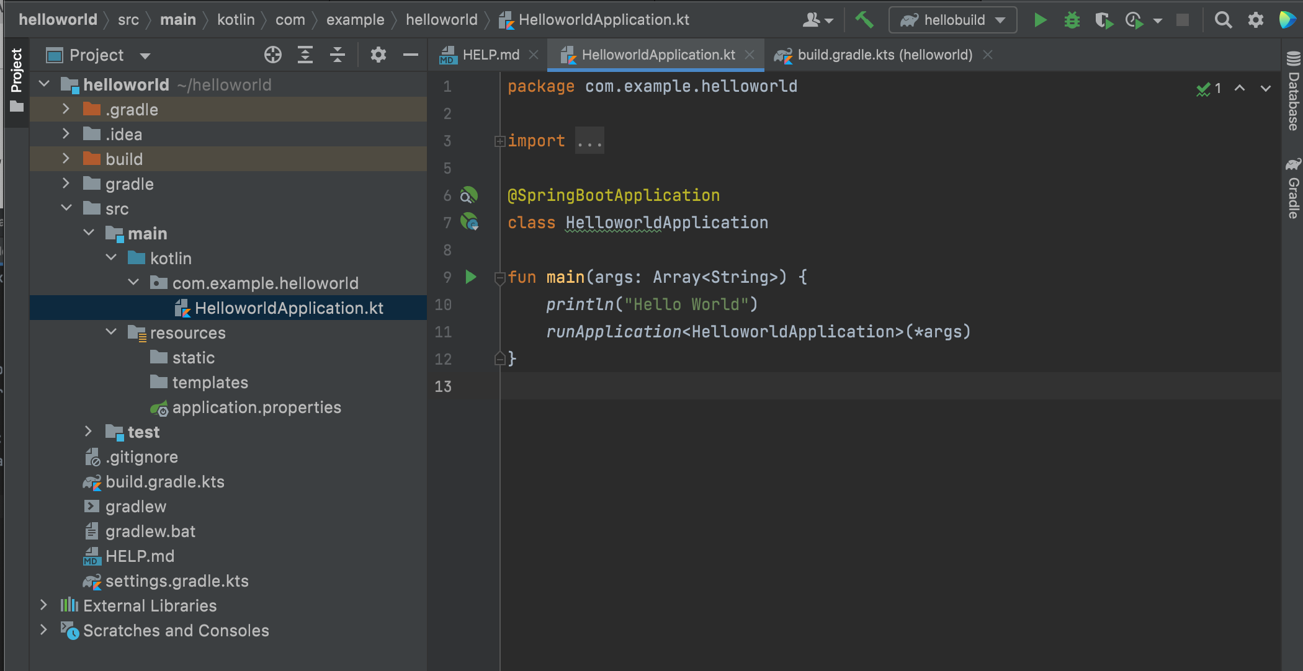Viewport: 1303px width, 671px height.
Task: Collapse All in Project panel
Action: 337,55
